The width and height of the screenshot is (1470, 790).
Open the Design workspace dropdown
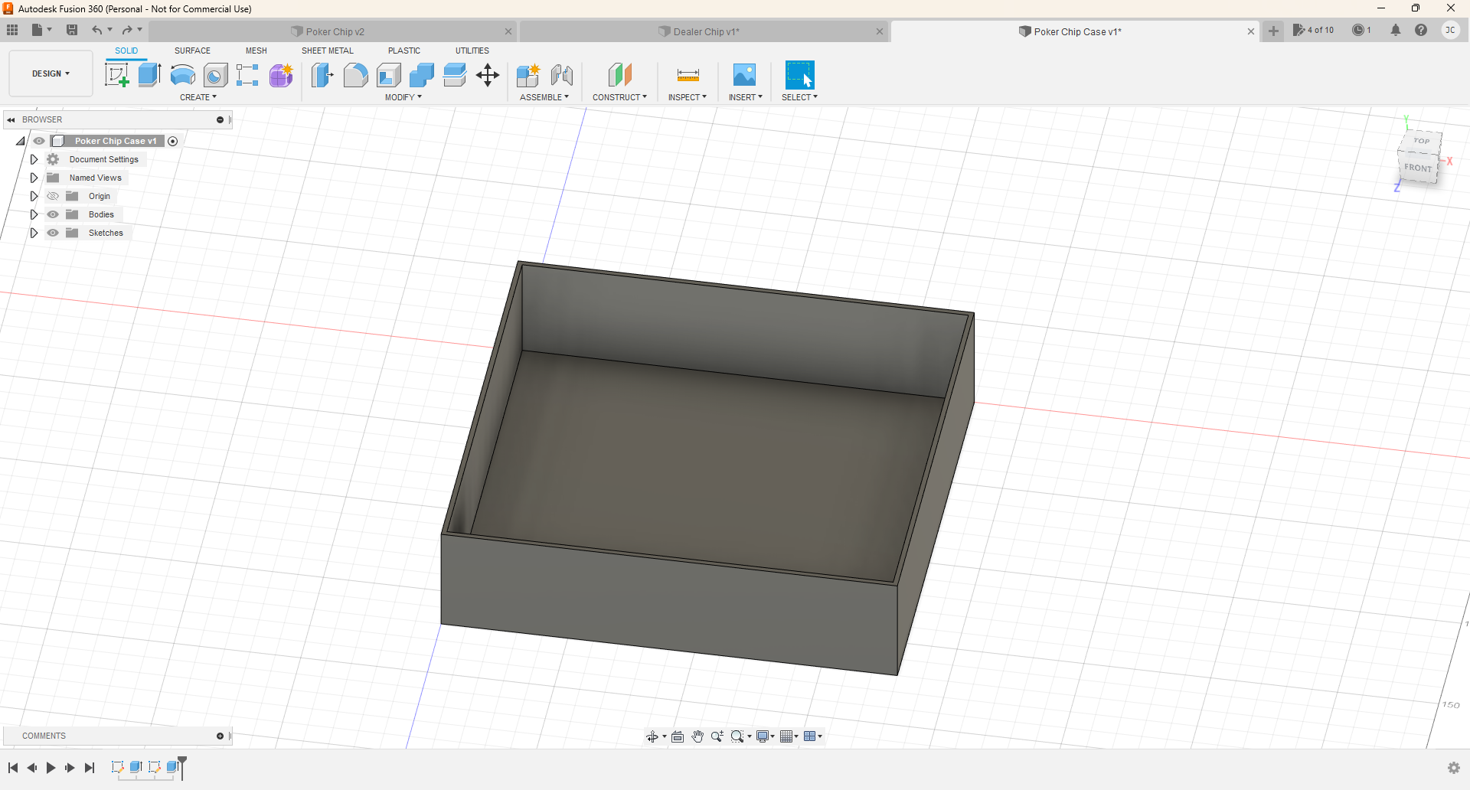[x=51, y=73]
